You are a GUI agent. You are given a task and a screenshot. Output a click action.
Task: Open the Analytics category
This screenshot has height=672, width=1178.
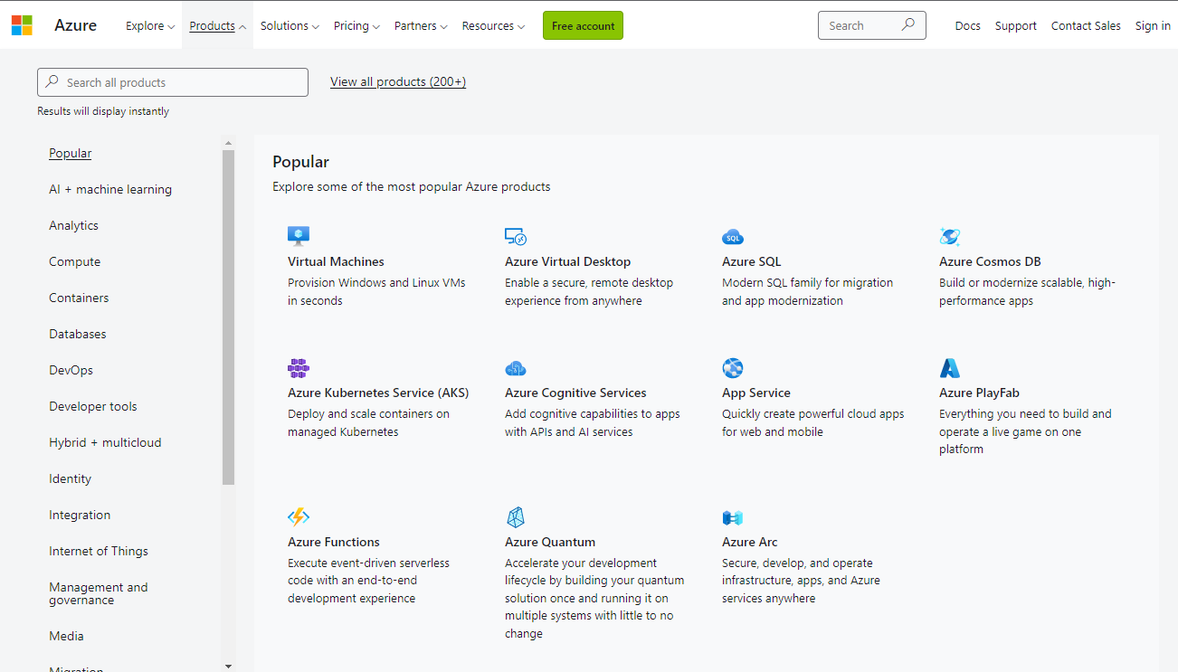pyautogui.click(x=74, y=225)
